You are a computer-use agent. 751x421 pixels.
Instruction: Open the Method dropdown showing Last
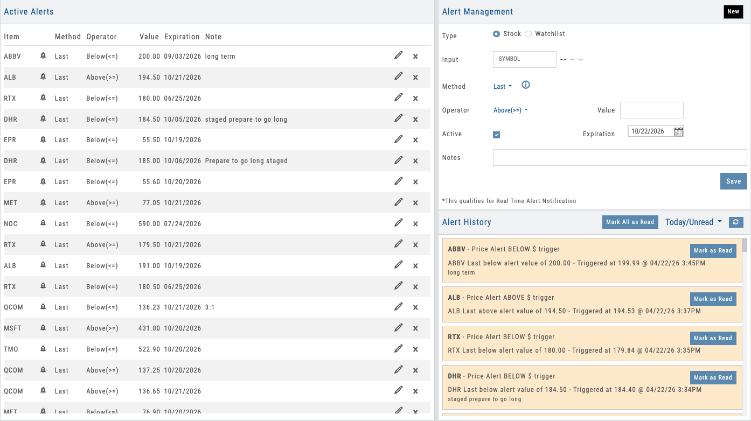[502, 86]
